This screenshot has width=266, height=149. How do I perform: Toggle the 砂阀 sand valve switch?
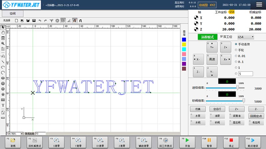tap(217, 123)
